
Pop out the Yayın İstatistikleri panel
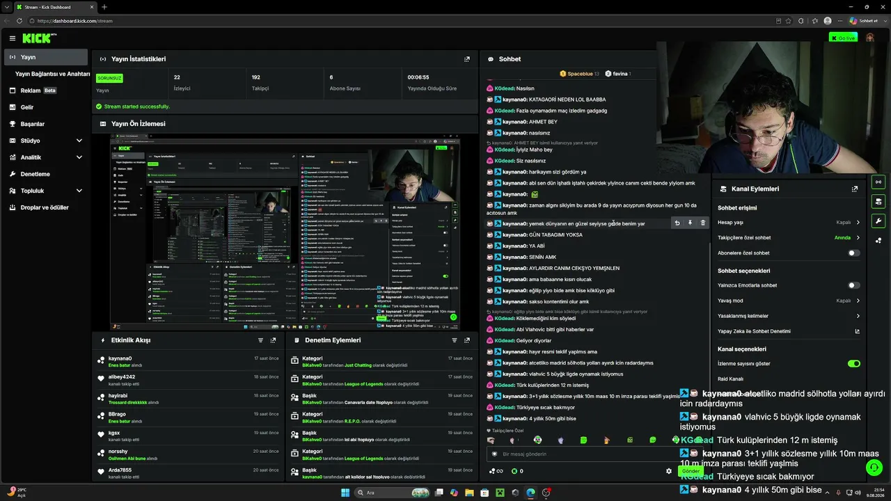pos(467,59)
